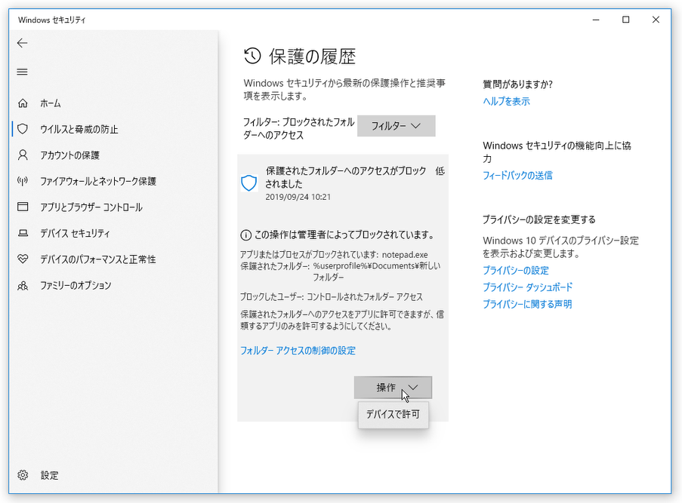Image resolution: width=682 pixels, height=503 pixels.
Task: Open フォルダー アクセスの制御の設定 link
Action: [298, 351]
